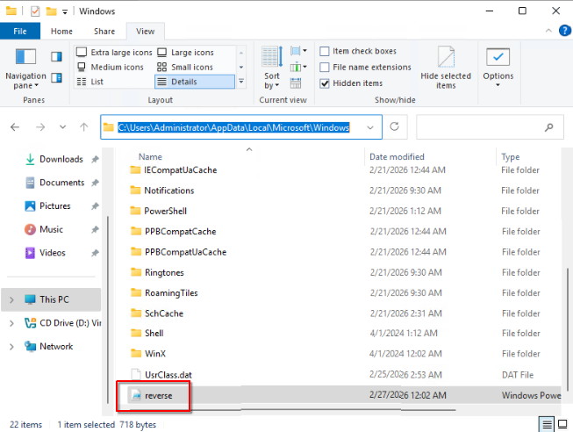The image size is (573, 432).
Task: Toggle the Details pane icon
Action: coord(56,77)
